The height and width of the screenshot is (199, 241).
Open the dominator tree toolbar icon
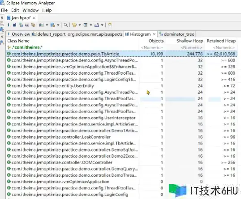point(21,25)
